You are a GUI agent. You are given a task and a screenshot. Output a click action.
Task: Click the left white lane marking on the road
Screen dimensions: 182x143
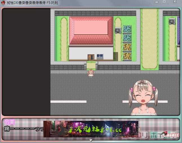(68, 102)
